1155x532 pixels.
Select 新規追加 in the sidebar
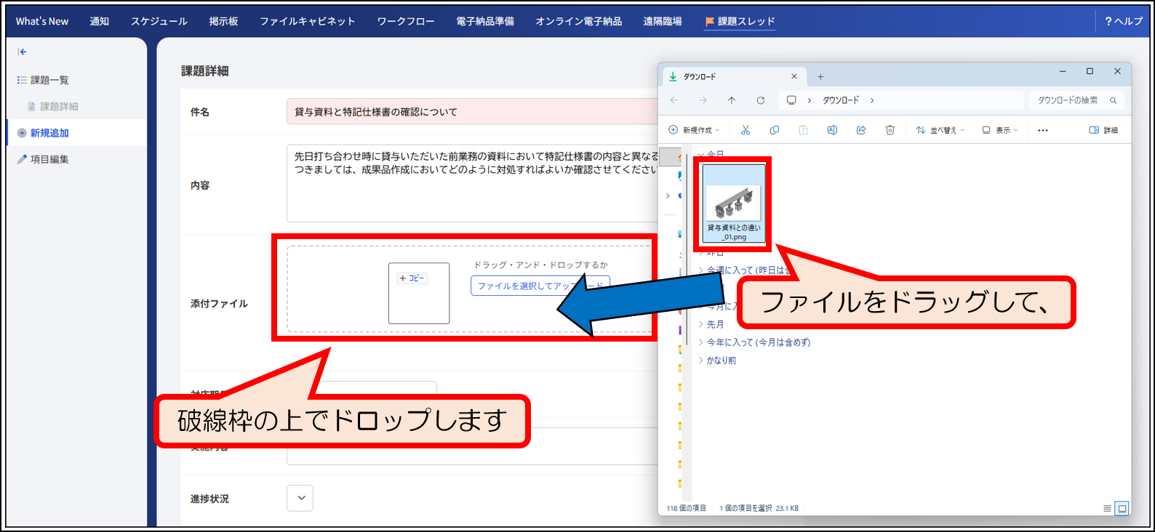pyautogui.click(x=43, y=133)
